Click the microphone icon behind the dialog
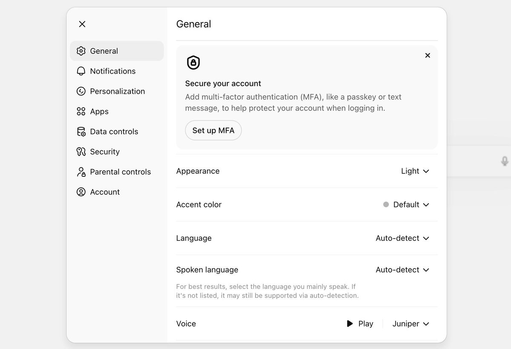Screen dimensions: 511x349 point(505,161)
